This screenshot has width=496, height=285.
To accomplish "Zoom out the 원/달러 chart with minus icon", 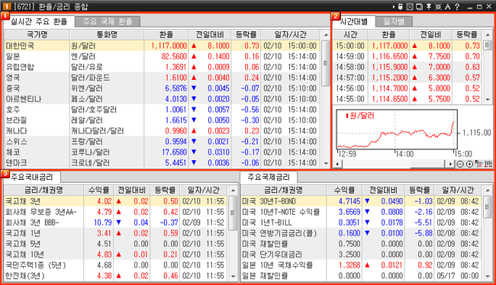I will point(460,164).
